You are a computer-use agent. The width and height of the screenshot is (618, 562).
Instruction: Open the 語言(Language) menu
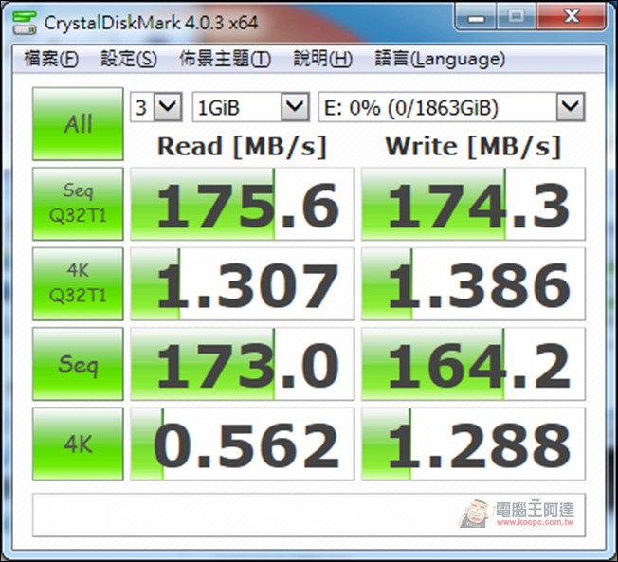[x=439, y=59]
